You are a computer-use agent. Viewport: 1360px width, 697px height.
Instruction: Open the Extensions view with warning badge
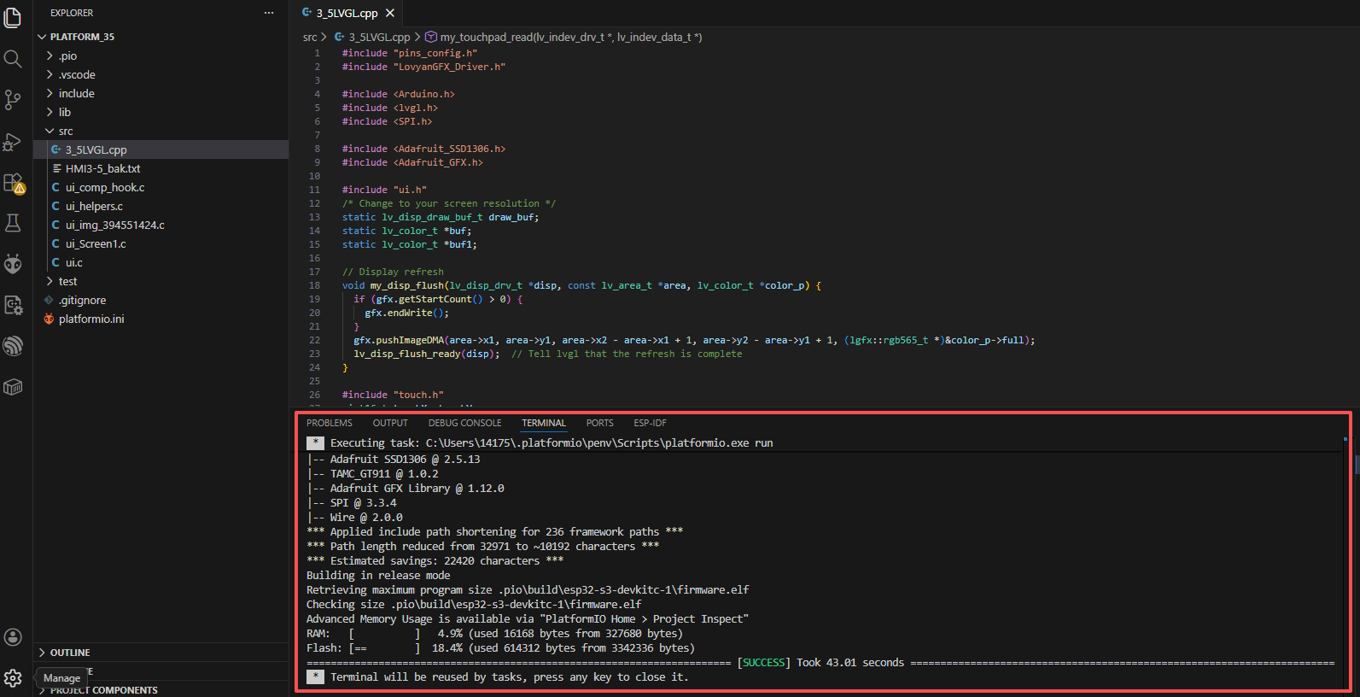pyautogui.click(x=13, y=183)
